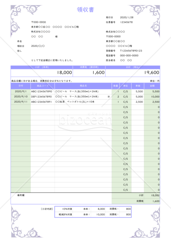171x243 pixels.
Task: Click the 10%対象 breakdown label
Action: (67, 209)
